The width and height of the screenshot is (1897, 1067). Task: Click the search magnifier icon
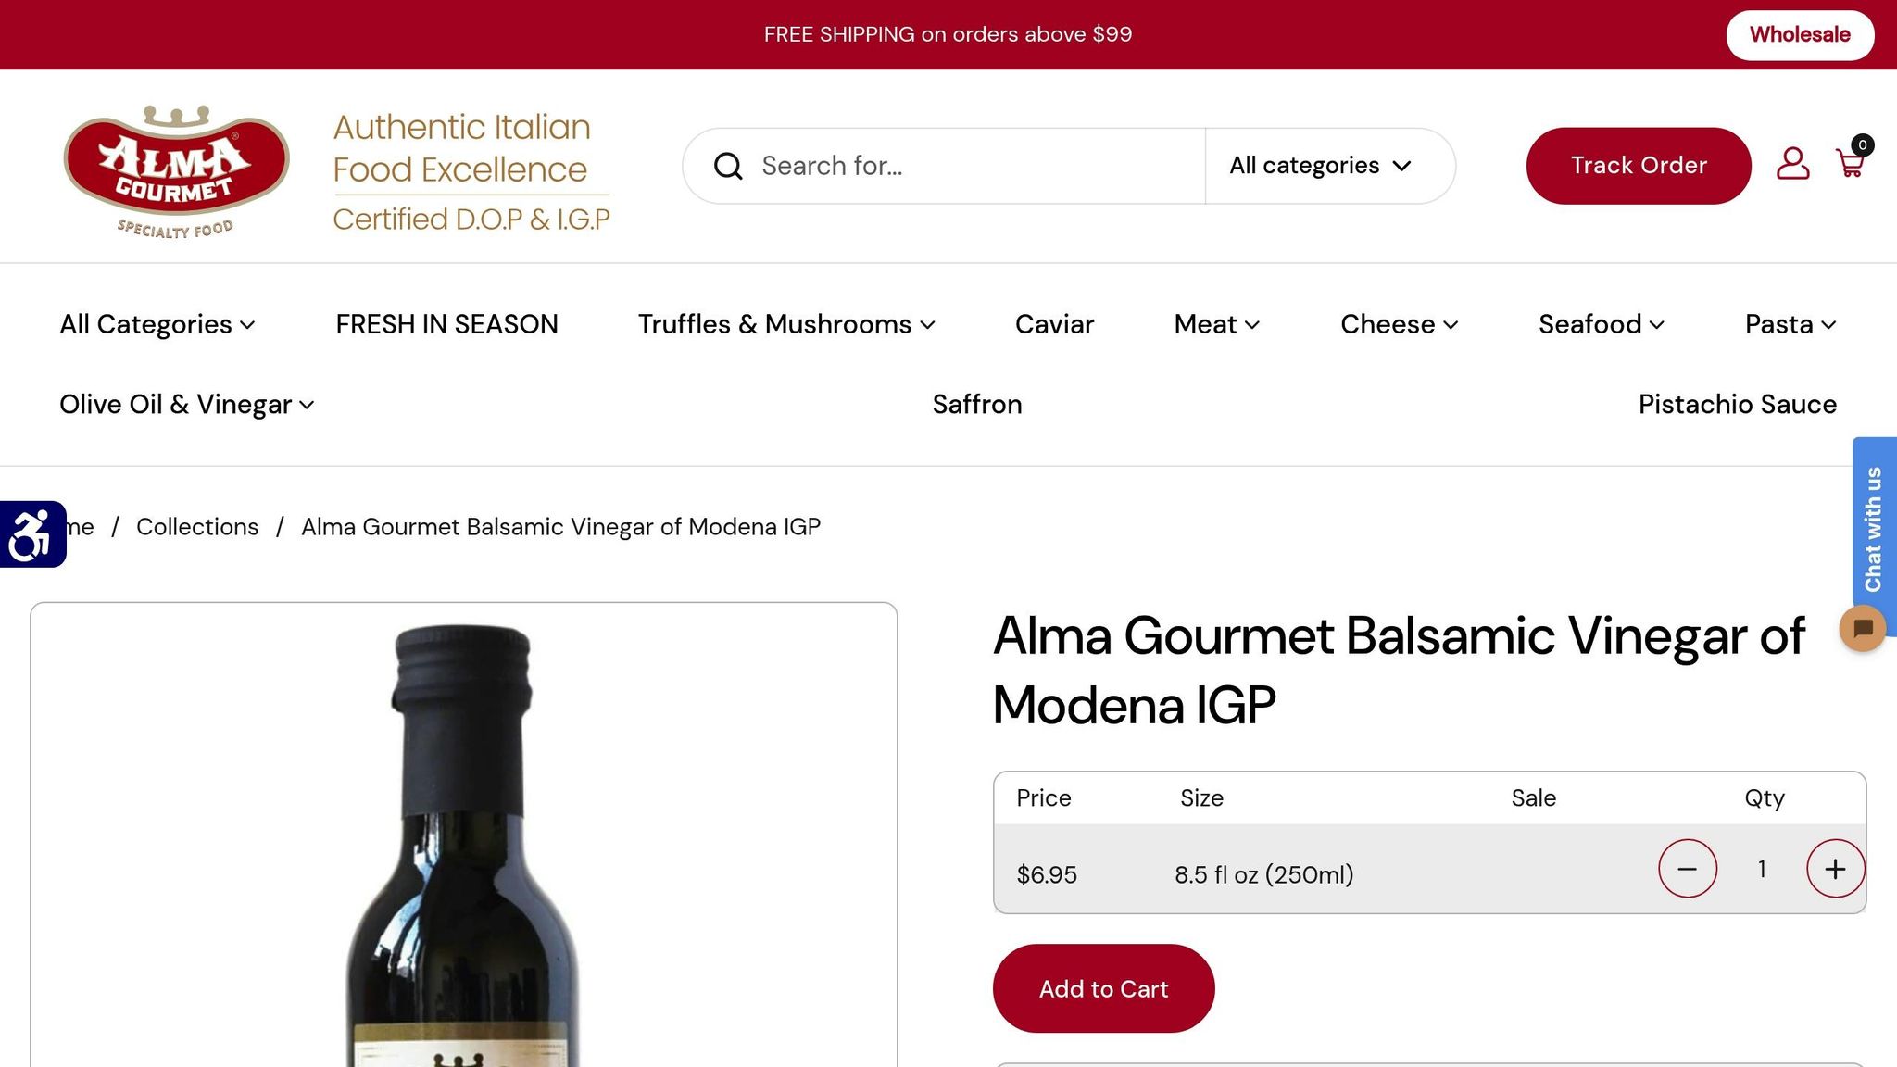(728, 166)
